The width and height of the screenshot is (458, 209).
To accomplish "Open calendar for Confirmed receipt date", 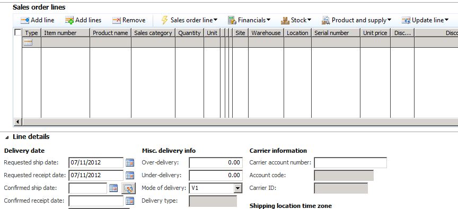I will click(130, 201).
